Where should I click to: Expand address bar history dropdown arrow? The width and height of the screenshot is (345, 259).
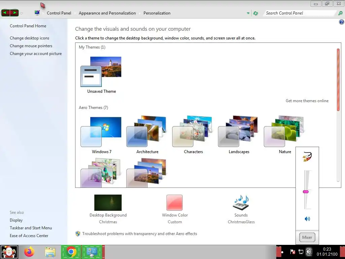click(x=248, y=13)
